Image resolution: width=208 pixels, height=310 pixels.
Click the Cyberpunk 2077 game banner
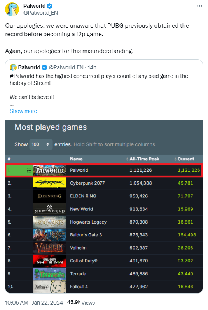pos(49,183)
